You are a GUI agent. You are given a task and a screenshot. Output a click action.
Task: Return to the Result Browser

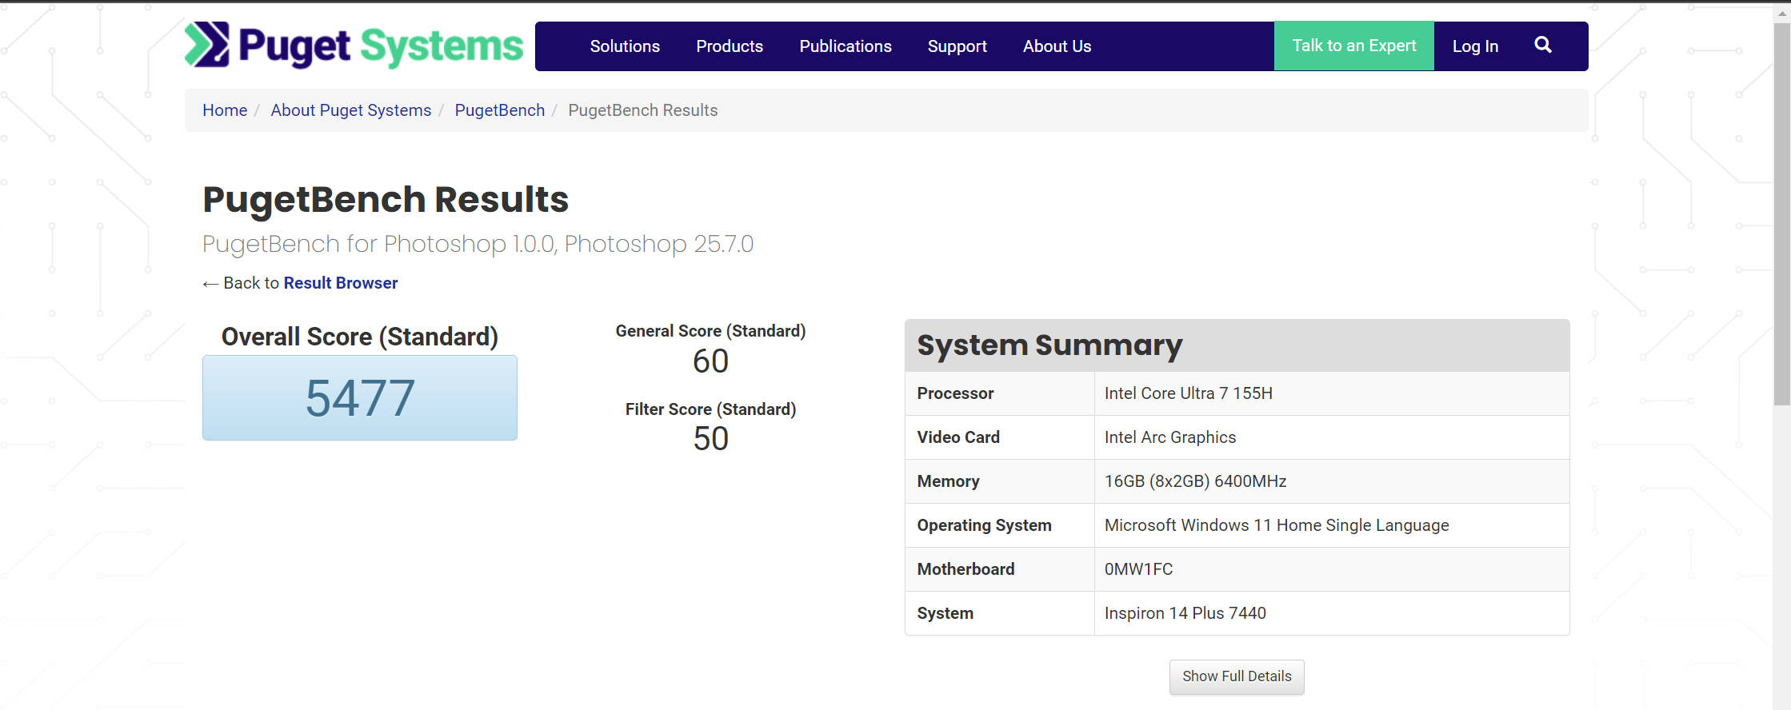(340, 283)
